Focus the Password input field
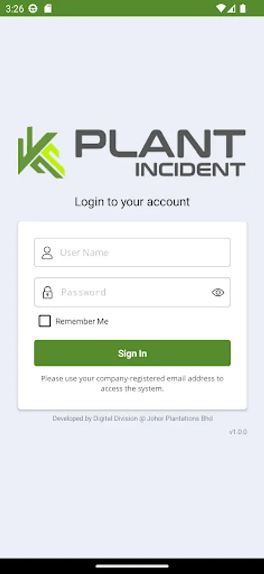The width and height of the screenshot is (264, 574). 132,292
